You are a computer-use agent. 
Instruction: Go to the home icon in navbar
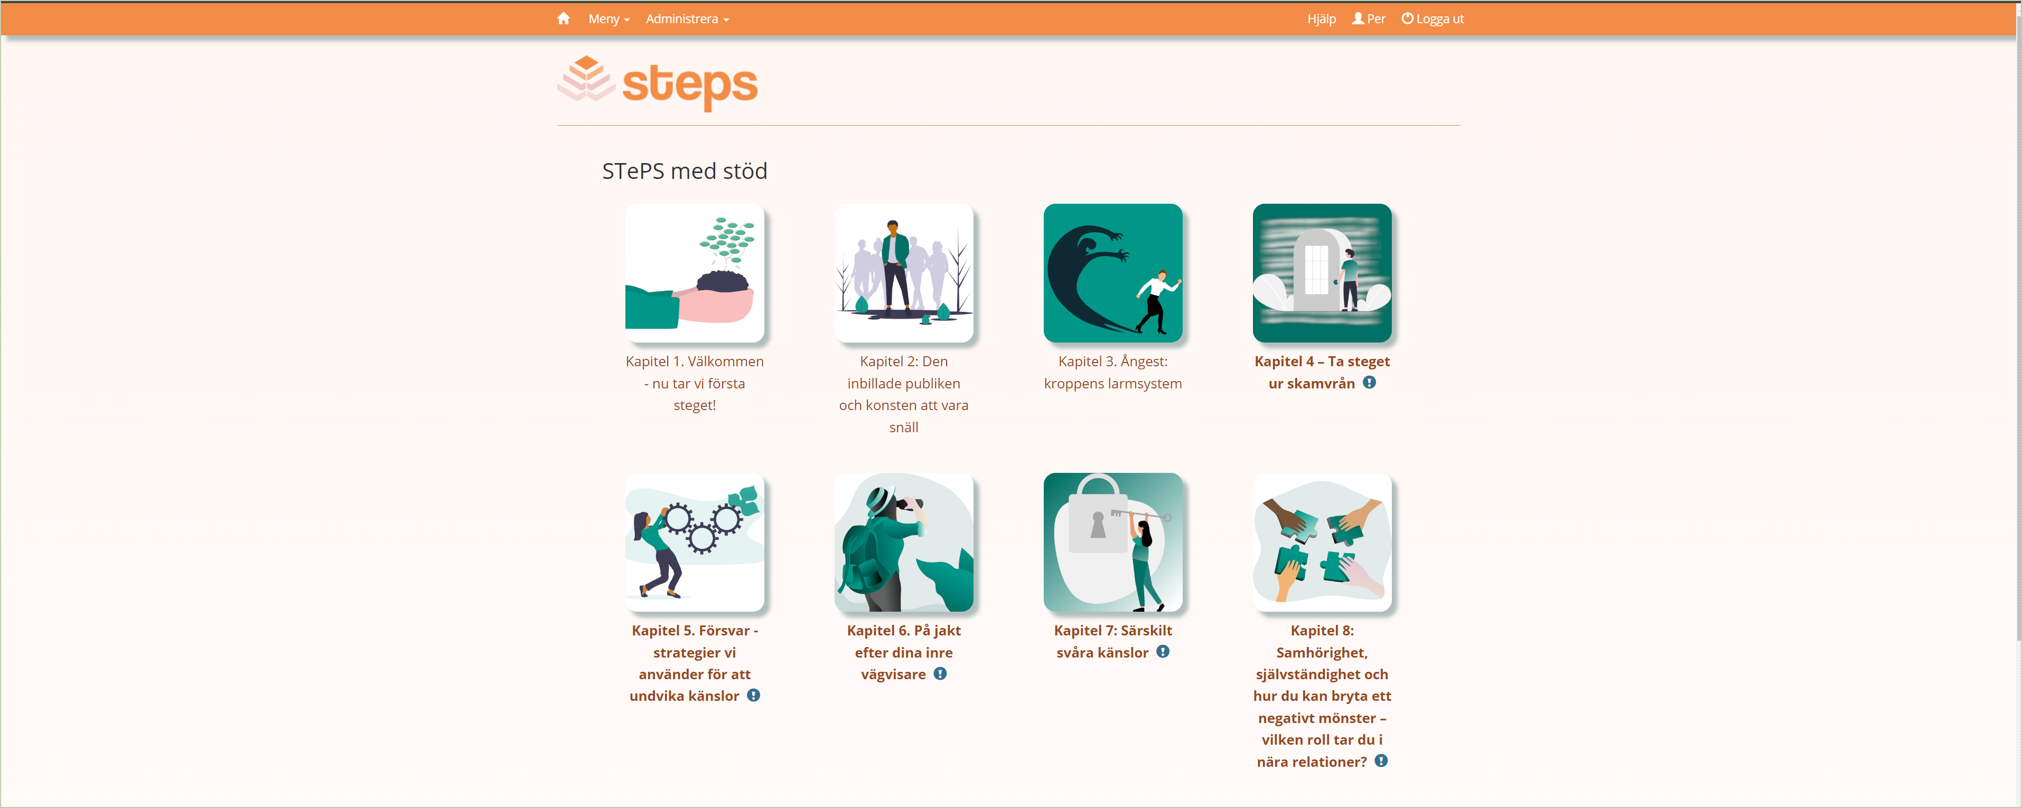click(x=563, y=19)
